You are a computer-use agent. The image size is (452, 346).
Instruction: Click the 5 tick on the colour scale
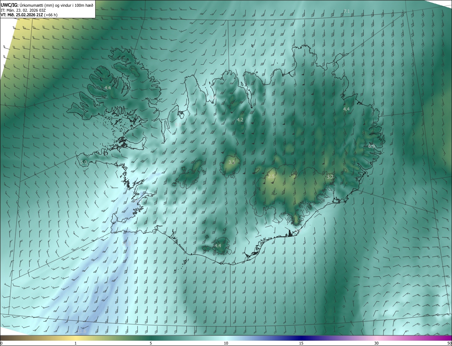tap(151, 343)
